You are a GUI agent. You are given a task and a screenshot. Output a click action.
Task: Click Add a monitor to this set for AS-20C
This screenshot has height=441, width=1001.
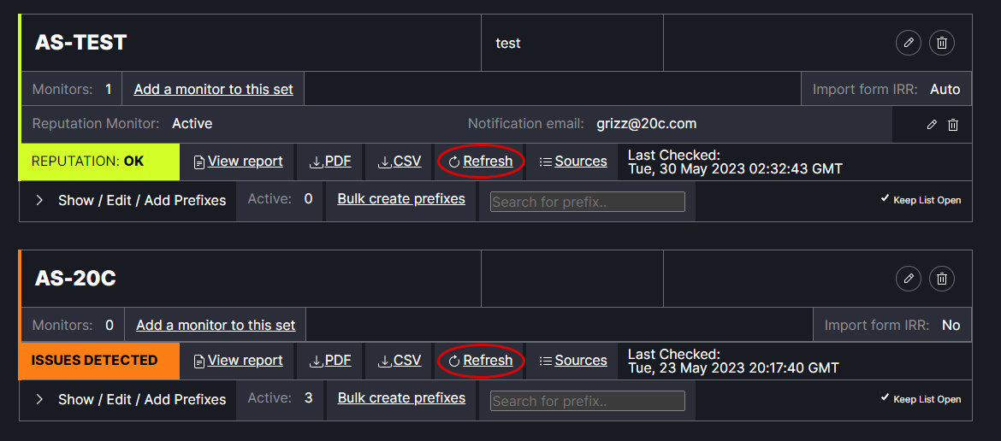215,326
